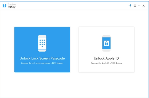Choose the Unlock Lock Screen Passcode card
149x98 pixels.
(42, 50)
